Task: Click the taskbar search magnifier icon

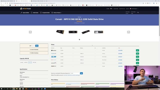Action: click(x=4, y=89)
